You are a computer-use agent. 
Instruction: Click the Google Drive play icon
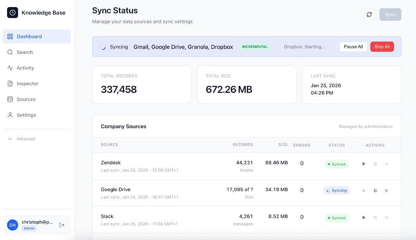pos(364,191)
